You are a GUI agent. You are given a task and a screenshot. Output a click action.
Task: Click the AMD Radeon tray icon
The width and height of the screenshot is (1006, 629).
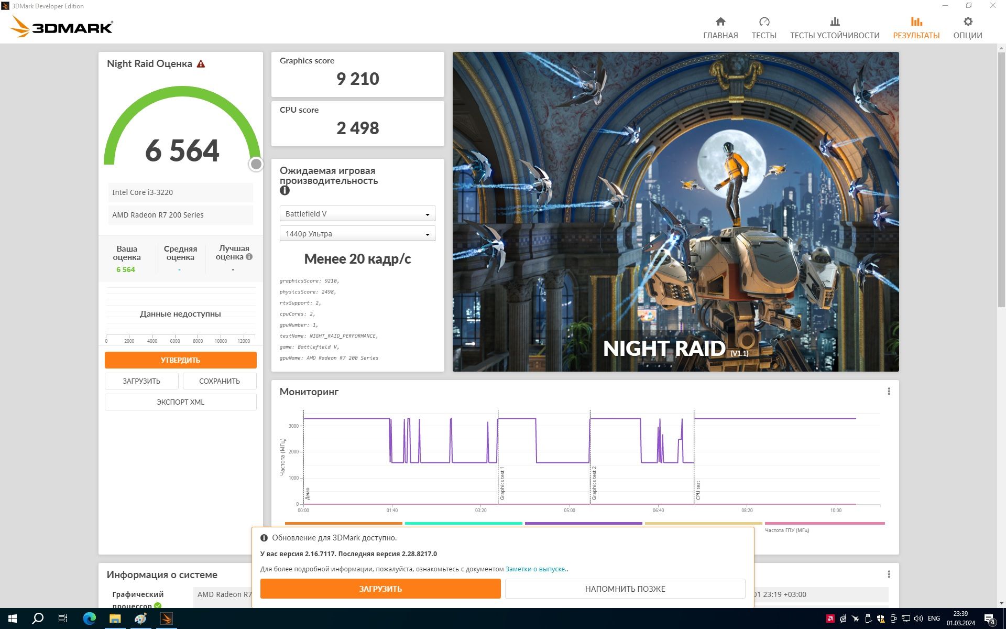830,619
